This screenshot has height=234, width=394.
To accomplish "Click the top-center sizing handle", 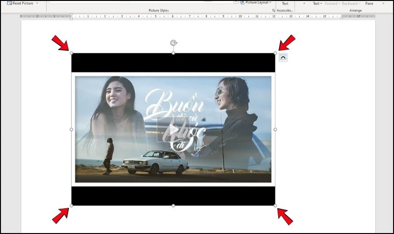I will pyautogui.click(x=174, y=53).
